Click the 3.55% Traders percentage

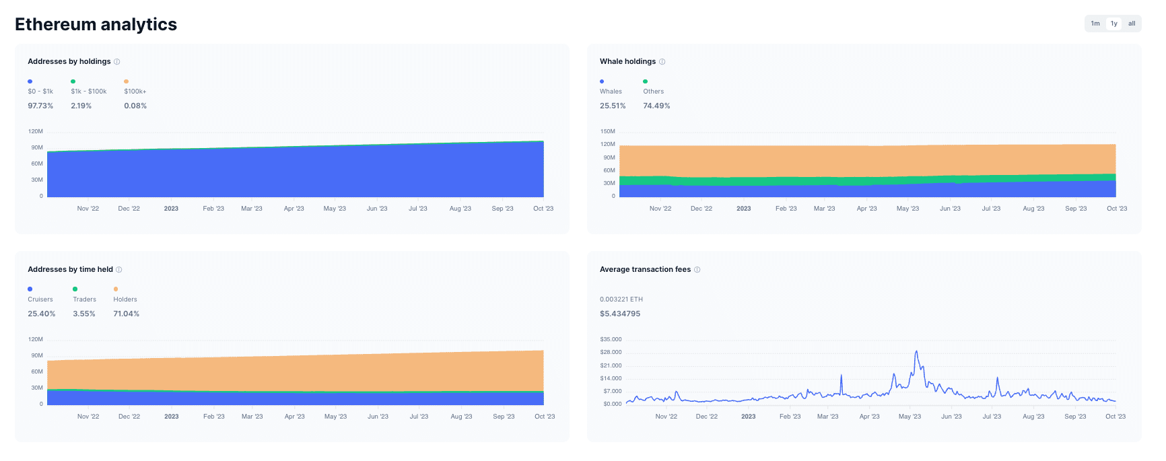pos(84,314)
